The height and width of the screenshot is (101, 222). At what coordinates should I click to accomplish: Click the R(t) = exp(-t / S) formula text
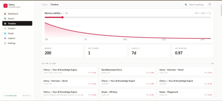(203, 13)
